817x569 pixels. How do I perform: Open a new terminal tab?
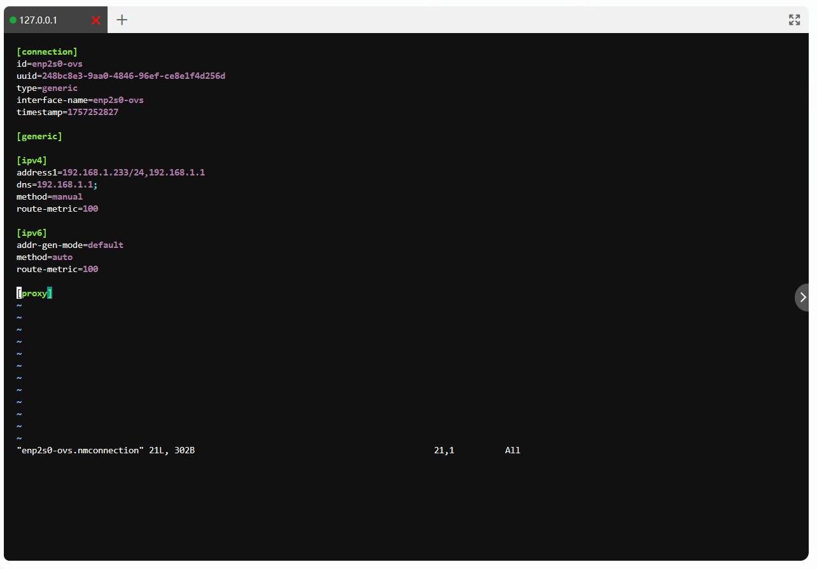(122, 20)
